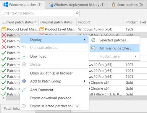
Task: Click green check of first Patch installed row
Action: coord(4,53)
